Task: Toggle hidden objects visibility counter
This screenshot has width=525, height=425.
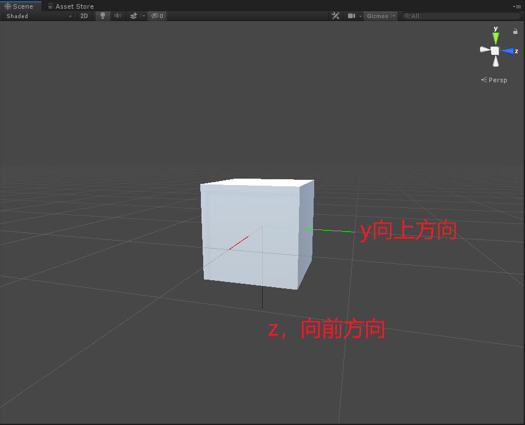Action: pos(157,16)
